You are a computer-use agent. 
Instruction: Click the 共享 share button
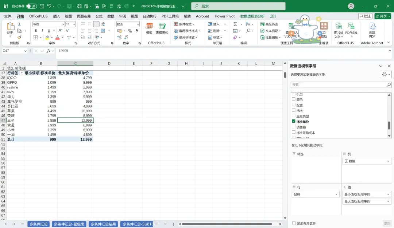pos(383,16)
